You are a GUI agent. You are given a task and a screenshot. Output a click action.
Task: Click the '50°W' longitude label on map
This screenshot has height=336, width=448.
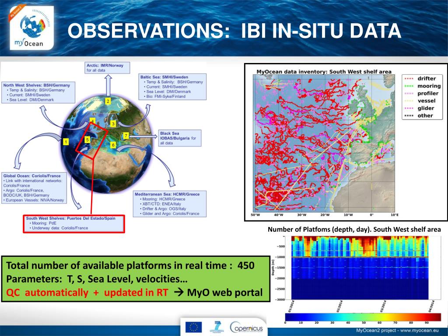(255, 215)
